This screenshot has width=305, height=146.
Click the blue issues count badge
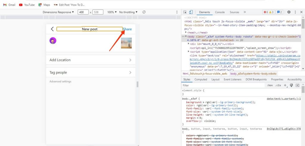coord(279,12)
